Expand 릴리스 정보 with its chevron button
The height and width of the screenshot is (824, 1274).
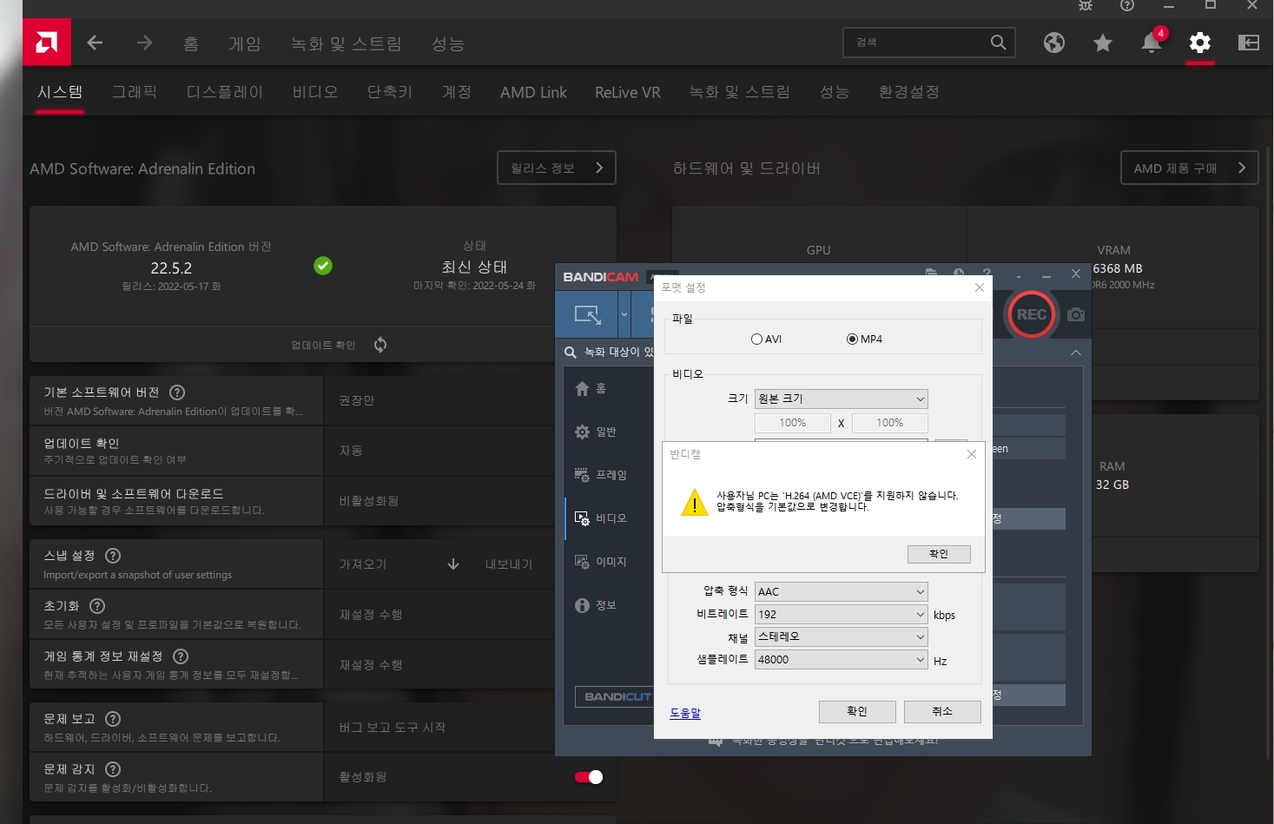coord(557,168)
